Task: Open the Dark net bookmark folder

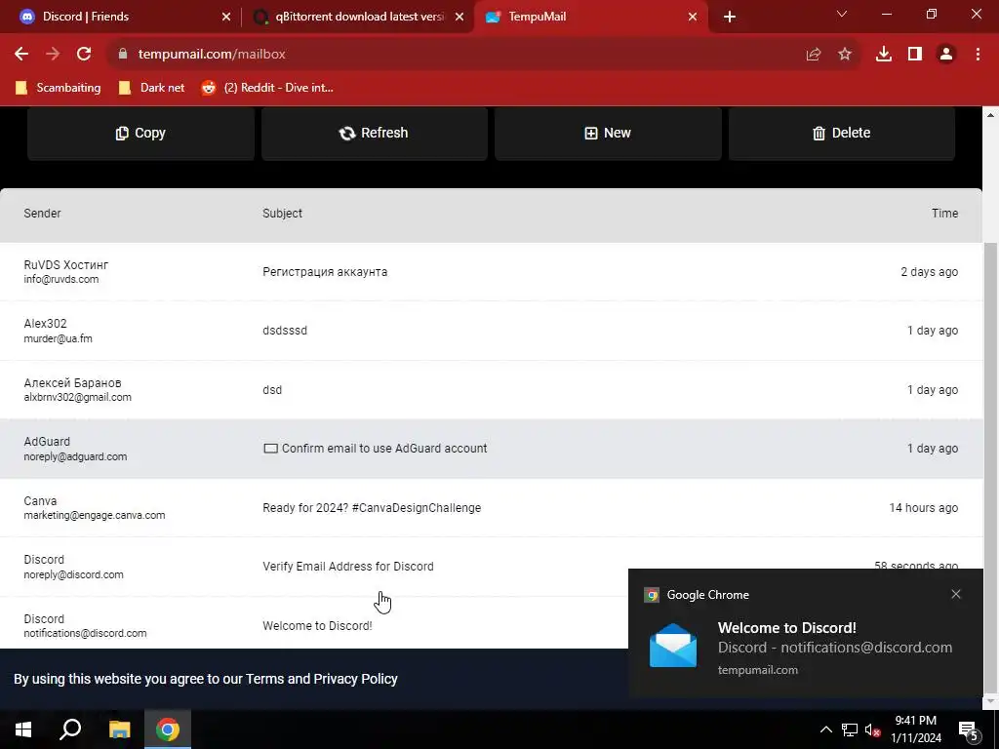Action: pyautogui.click(x=151, y=88)
